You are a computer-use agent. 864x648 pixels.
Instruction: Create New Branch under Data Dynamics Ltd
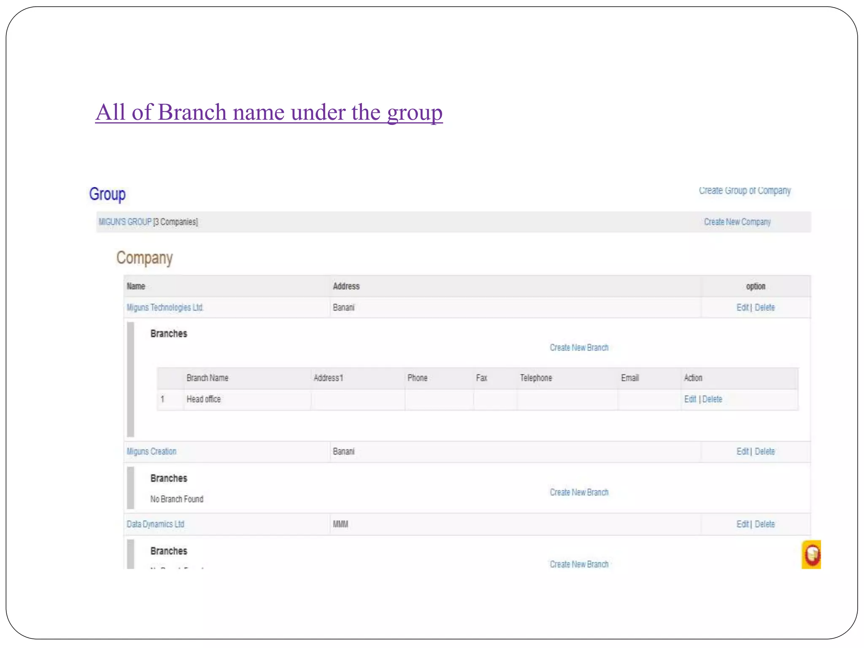[x=579, y=564]
